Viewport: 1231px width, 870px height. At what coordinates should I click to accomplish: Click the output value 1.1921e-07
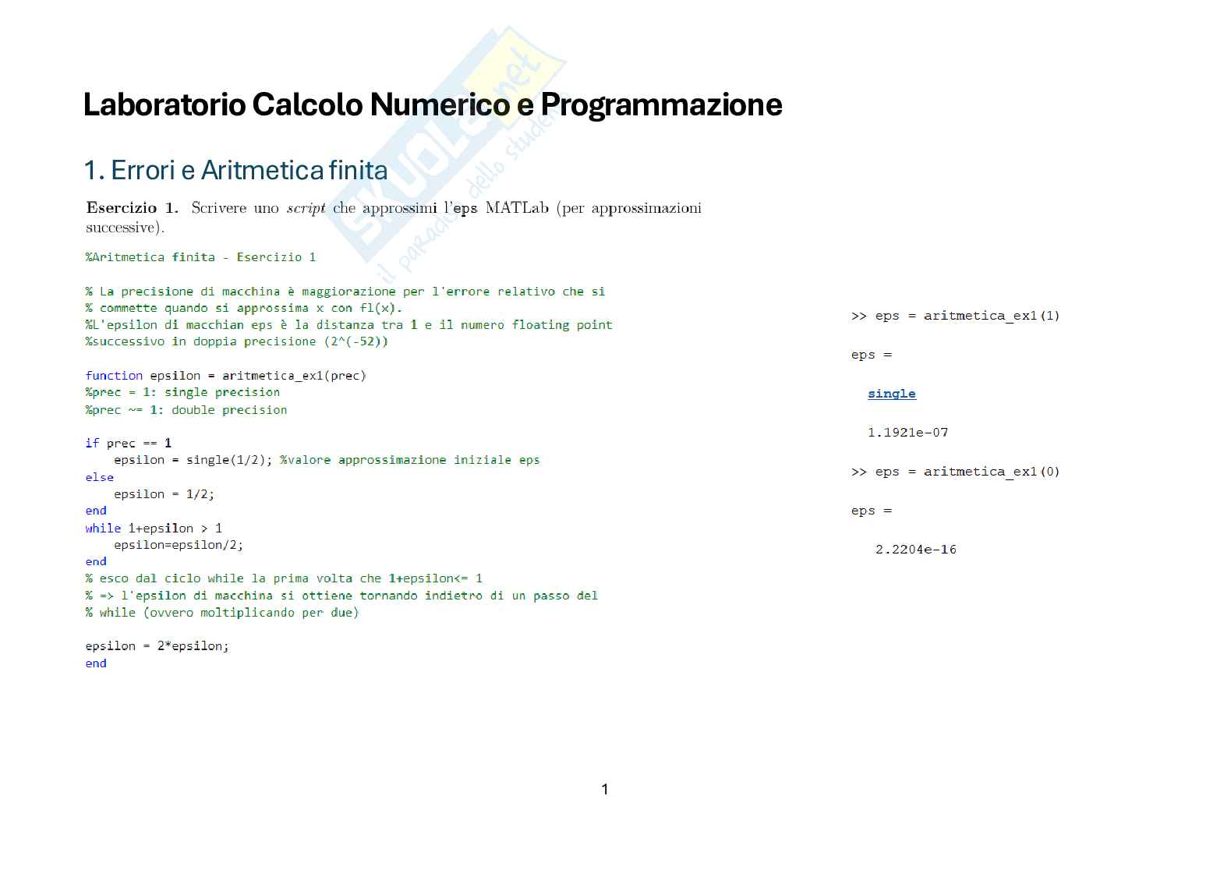point(907,433)
